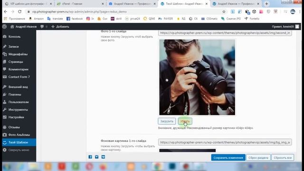Open the QIWI bookmark
Screen dimensions: 304x171
coord(149,19)
